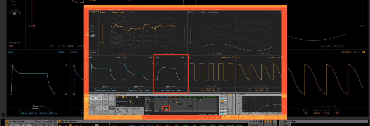Select LFO 1 sine wave shape icon

click(205, 87)
